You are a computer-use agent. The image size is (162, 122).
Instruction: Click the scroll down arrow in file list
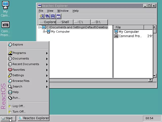[155, 76]
